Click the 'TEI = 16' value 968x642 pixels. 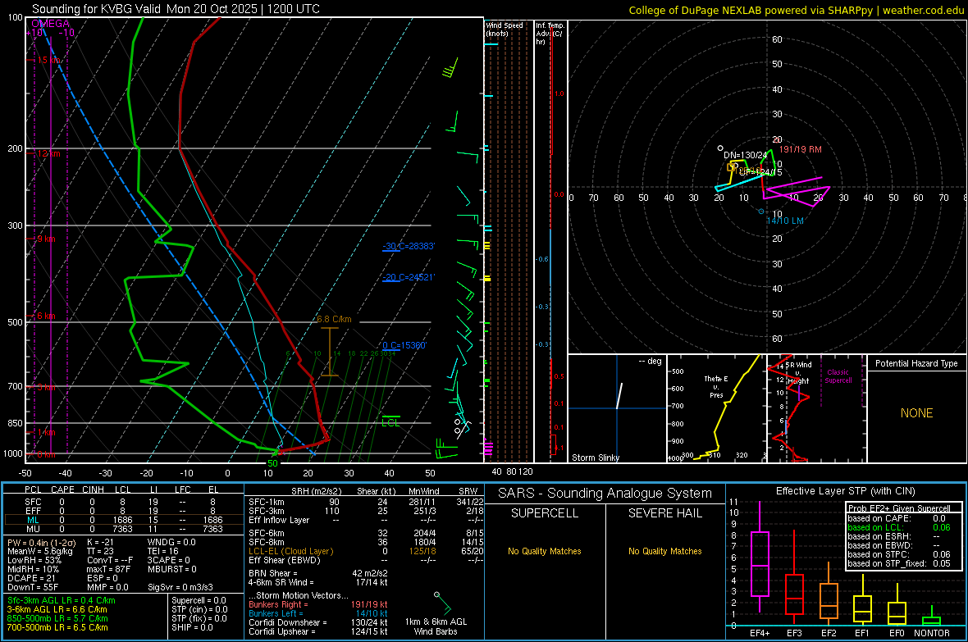click(163, 551)
